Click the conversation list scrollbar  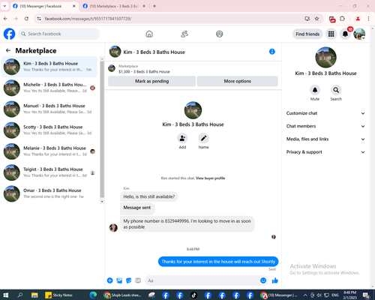click(x=102, y=130)
